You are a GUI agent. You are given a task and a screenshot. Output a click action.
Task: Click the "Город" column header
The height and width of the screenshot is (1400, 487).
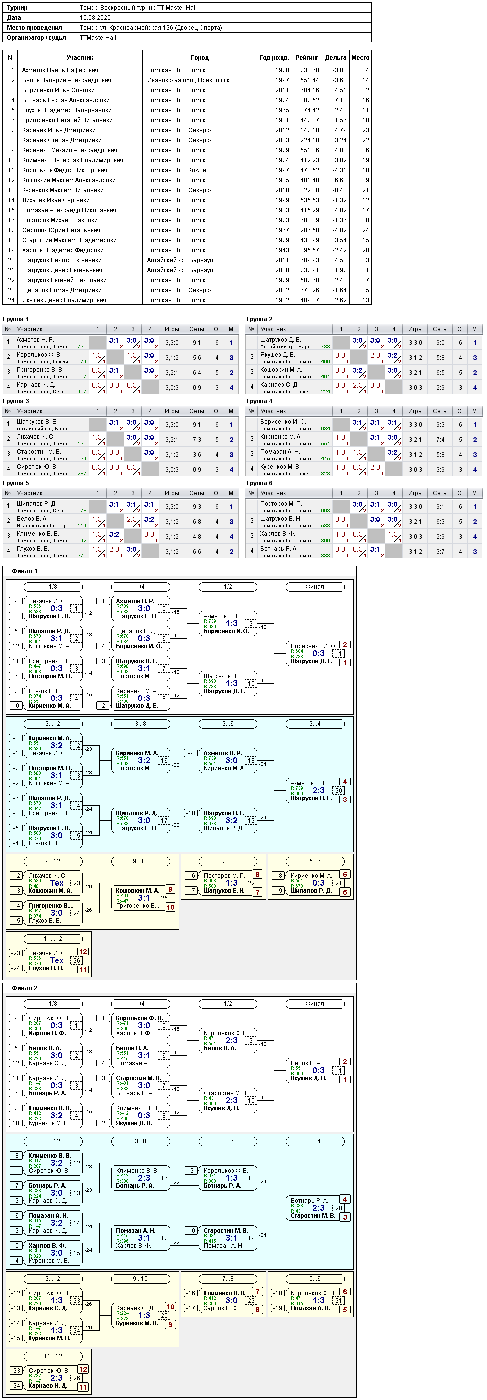coord(199,57)
